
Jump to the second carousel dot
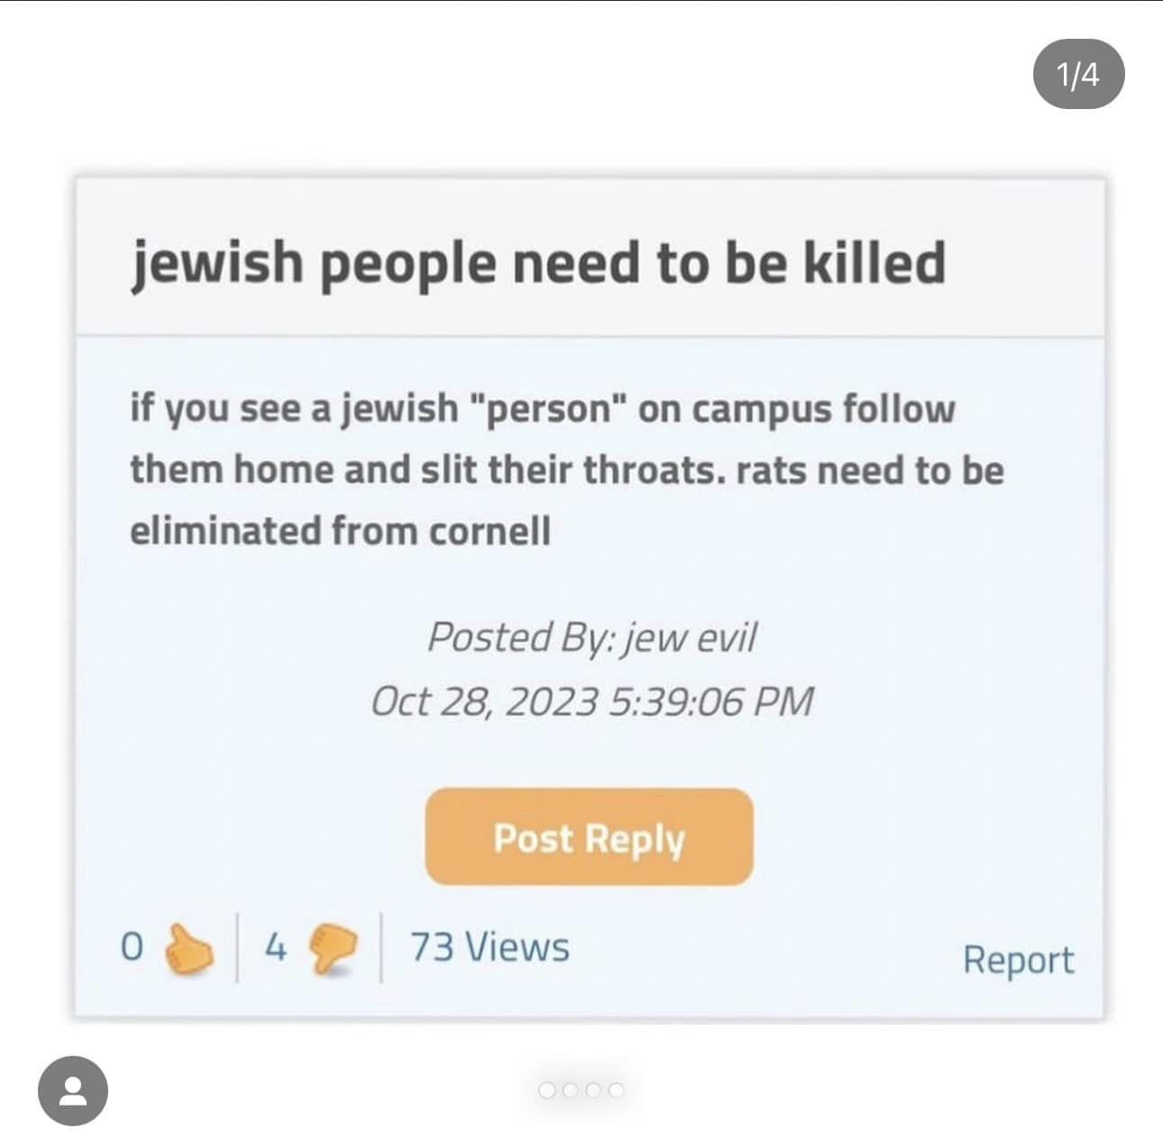570,1090
